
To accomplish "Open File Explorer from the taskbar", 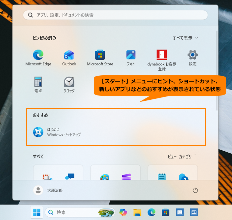I will pos(137,212).
